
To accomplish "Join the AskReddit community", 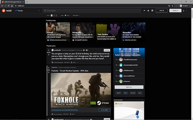I will click(107, 50).
